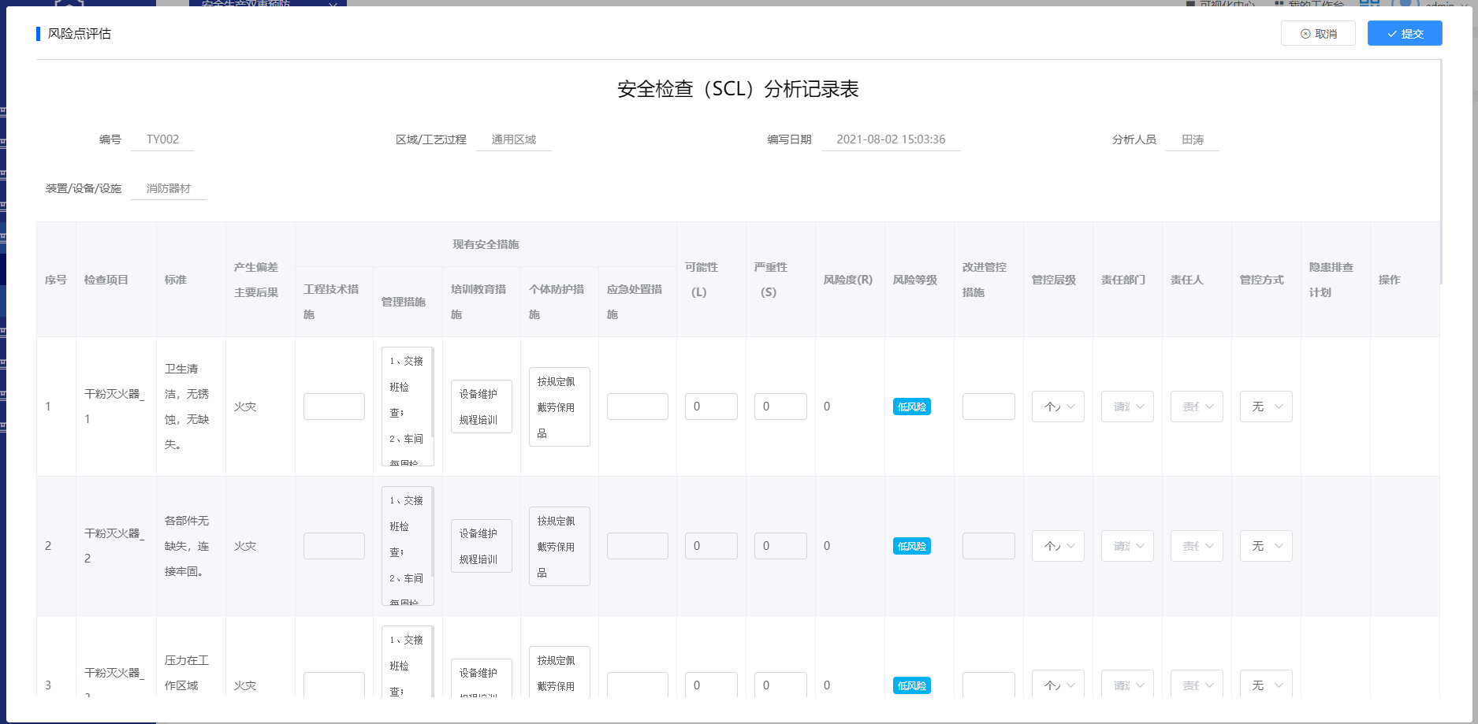Open 管控层级 dropdown in row 2
The height and width of the screenshot is (724, 1478).
1058,546
